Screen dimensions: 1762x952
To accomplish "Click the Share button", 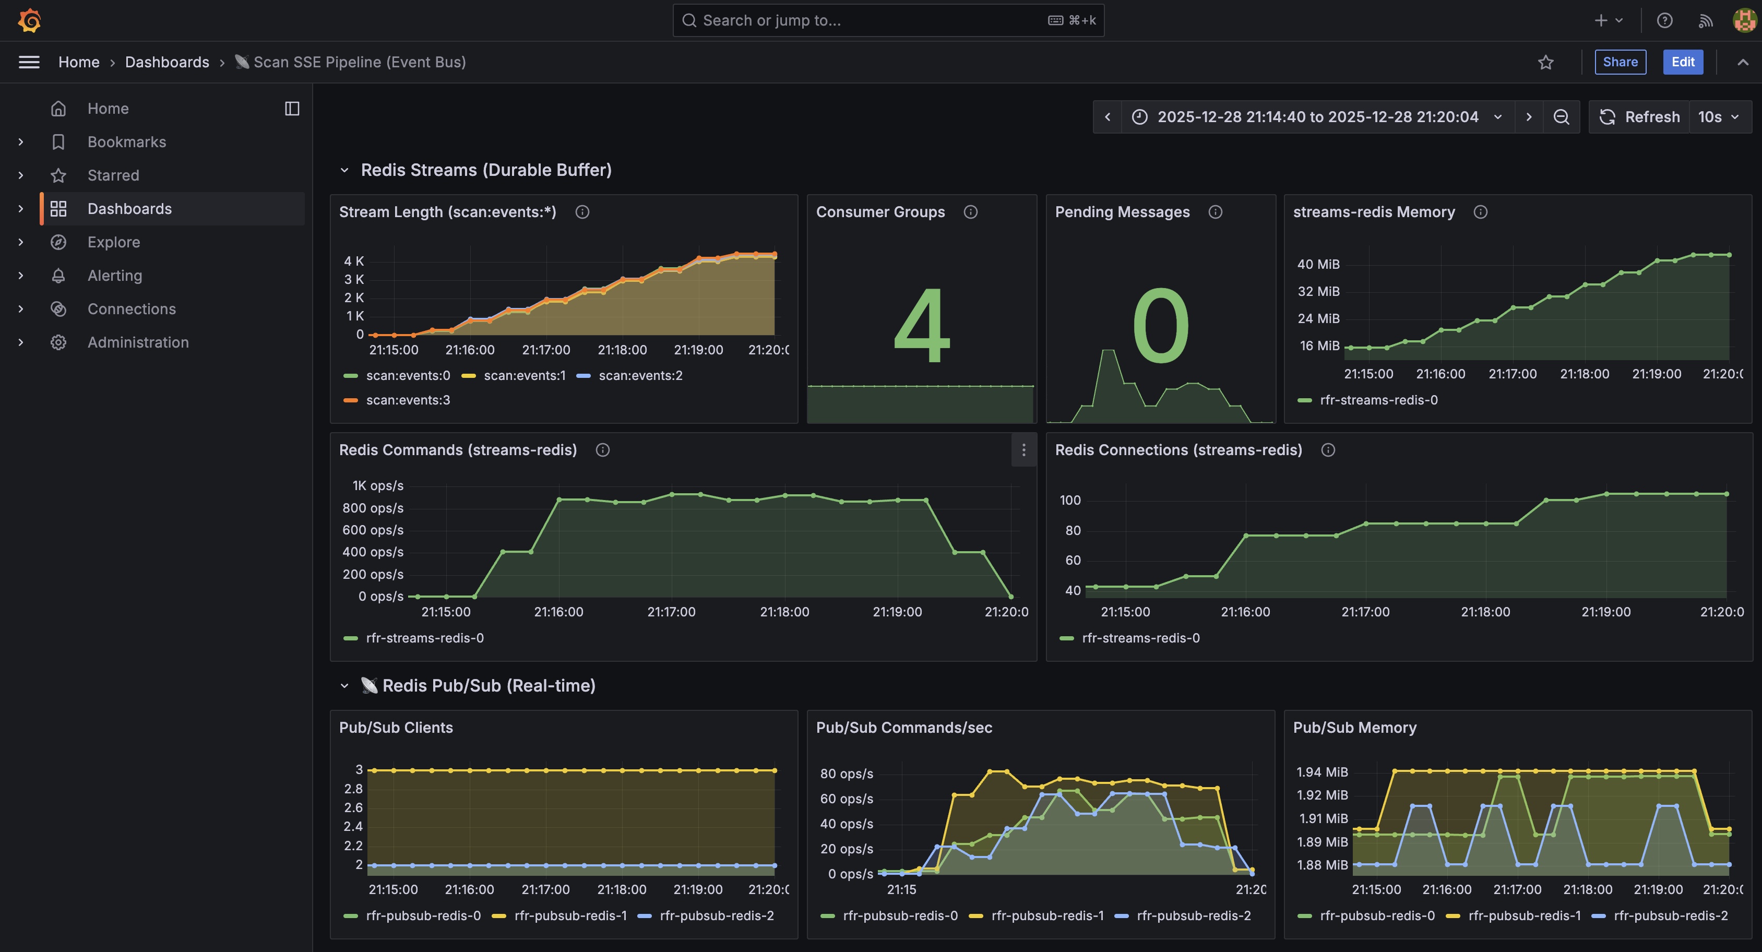I will (x=1620, y=62).
